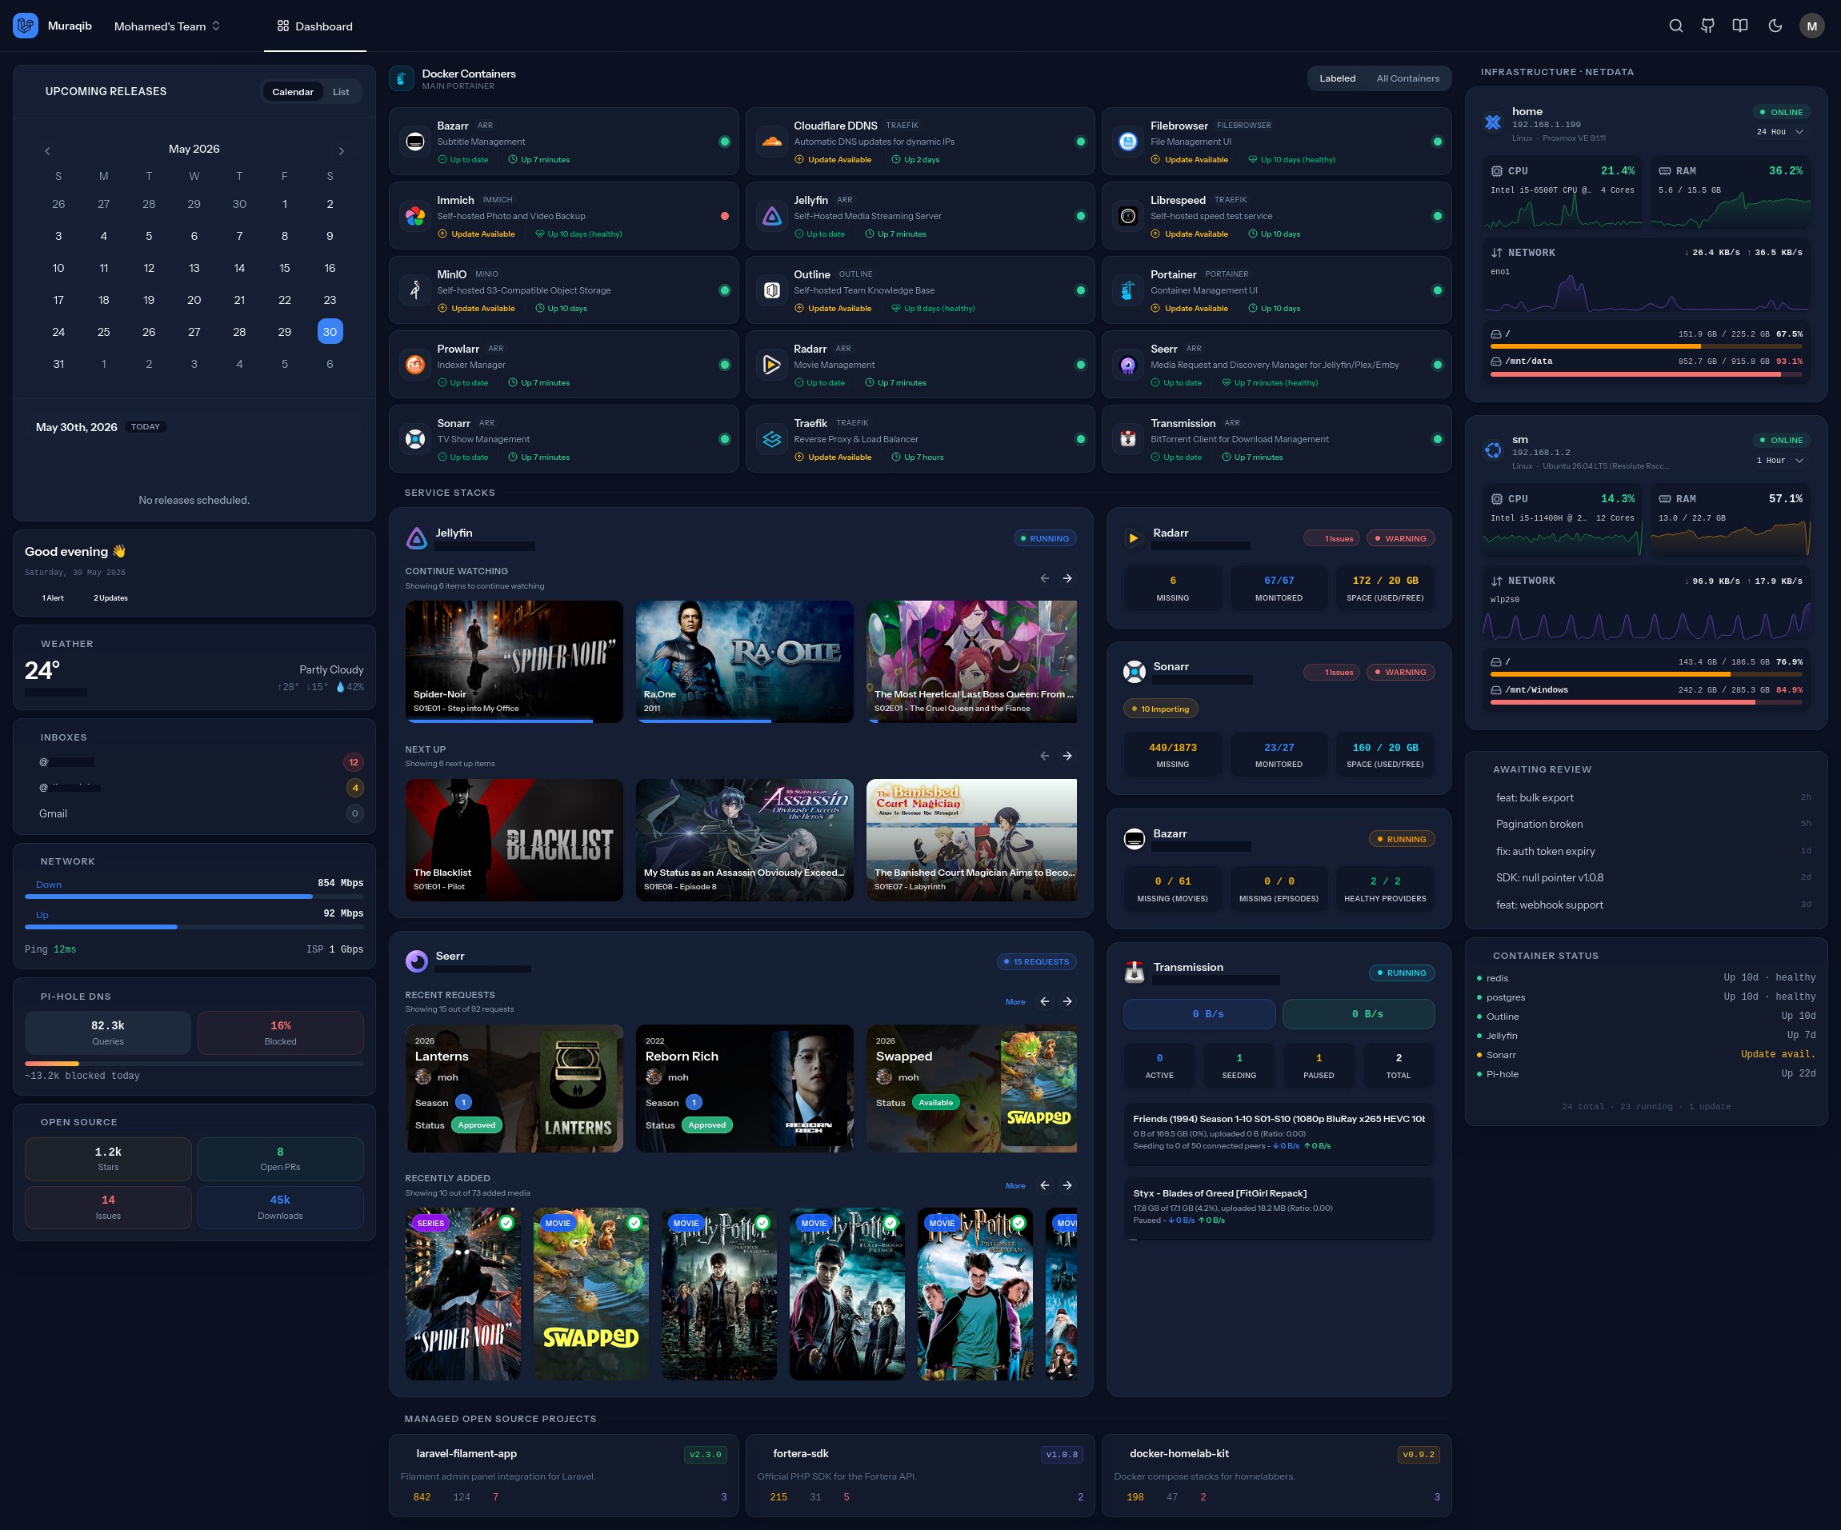Switch releases view to Calendar
Screen dimensions: 1841x1530
[x=292, y=92]
